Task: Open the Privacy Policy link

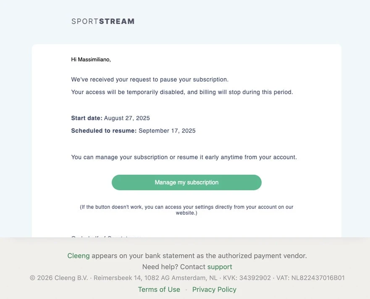Action: point(214,289)
